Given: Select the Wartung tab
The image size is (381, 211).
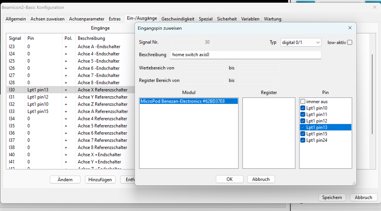Looking at the screenshot, I should click(x=272, y=19).
